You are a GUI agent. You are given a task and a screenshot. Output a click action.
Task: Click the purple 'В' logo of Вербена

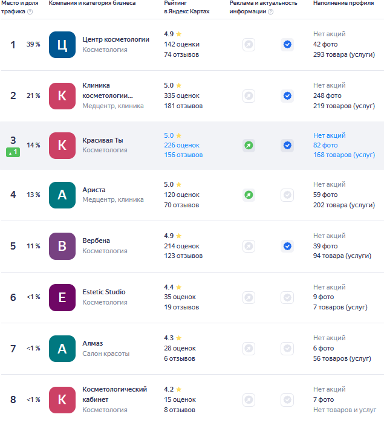[x=62, y=246]
